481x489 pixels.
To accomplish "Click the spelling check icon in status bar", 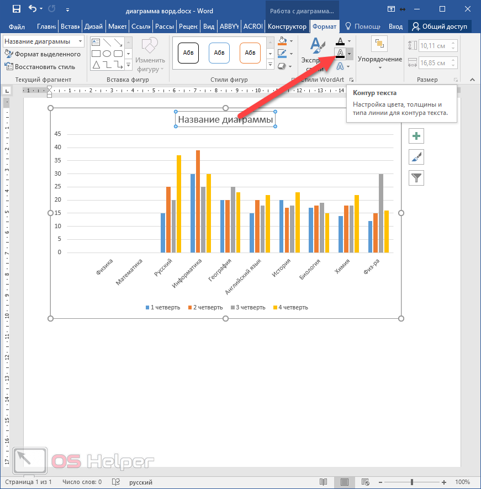I will click(116, 482).
